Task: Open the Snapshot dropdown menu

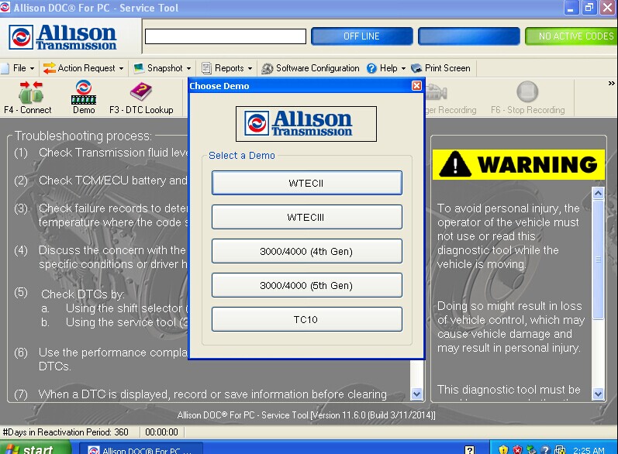Action: click(162, 68)
